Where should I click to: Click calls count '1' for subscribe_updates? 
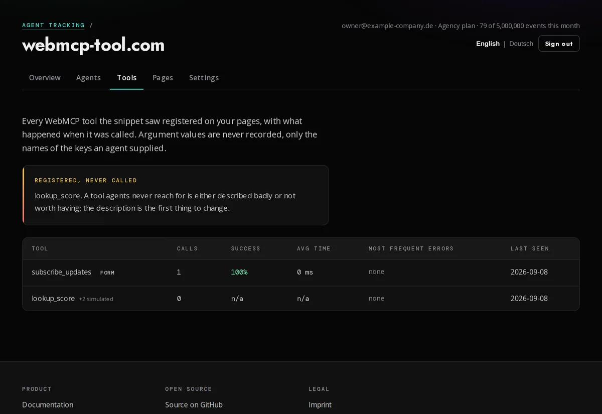(x=179, y=272)
